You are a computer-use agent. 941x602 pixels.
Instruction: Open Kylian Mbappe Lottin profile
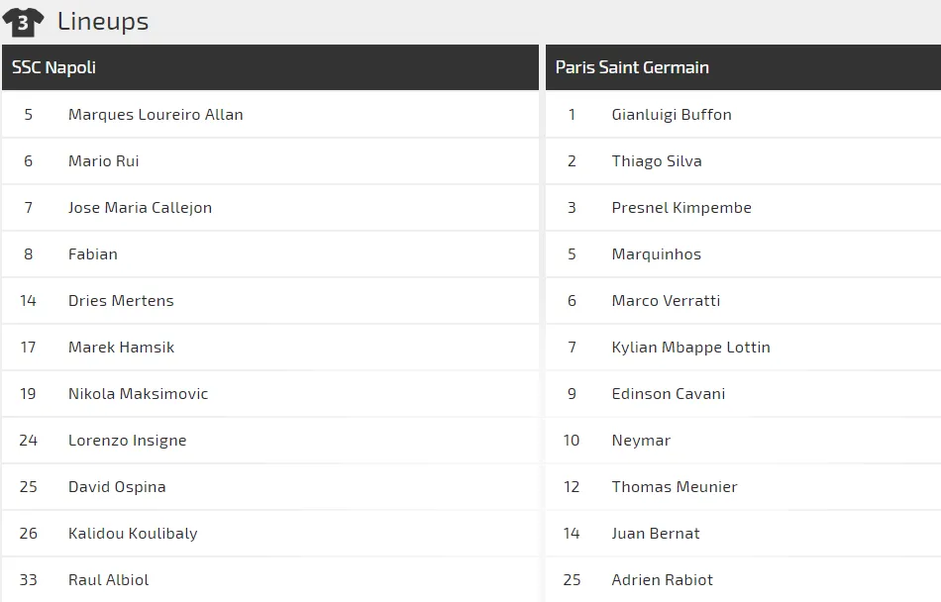pyautogui.click(x=690, y=348)
